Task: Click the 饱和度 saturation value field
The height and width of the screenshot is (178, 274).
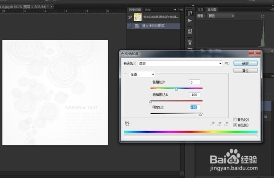Action: pyautogui.click(x=195, y=95)
